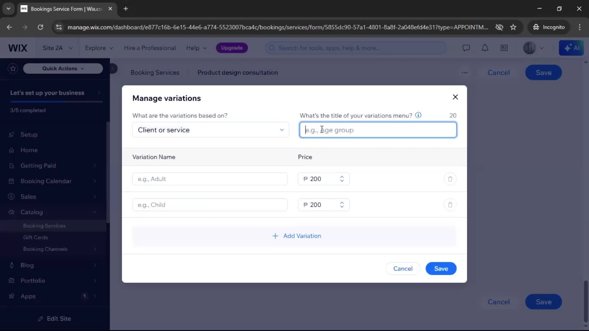589x331 pixels.
Task: Click the tracking protection eye icon
Action: click(x=499, y=27)
